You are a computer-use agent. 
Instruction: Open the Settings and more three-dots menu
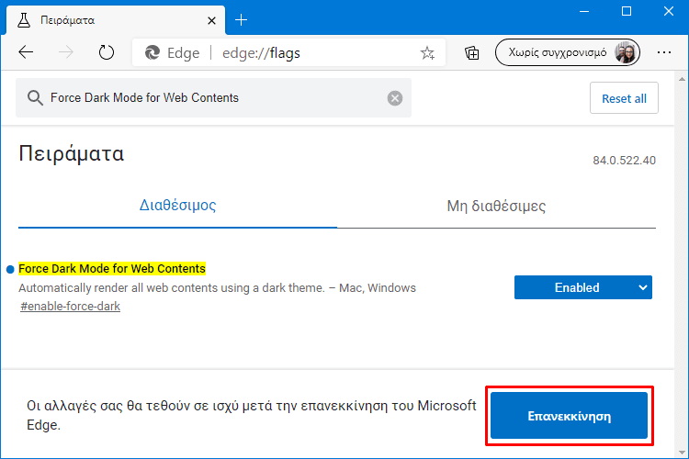[x=663, y=52]
